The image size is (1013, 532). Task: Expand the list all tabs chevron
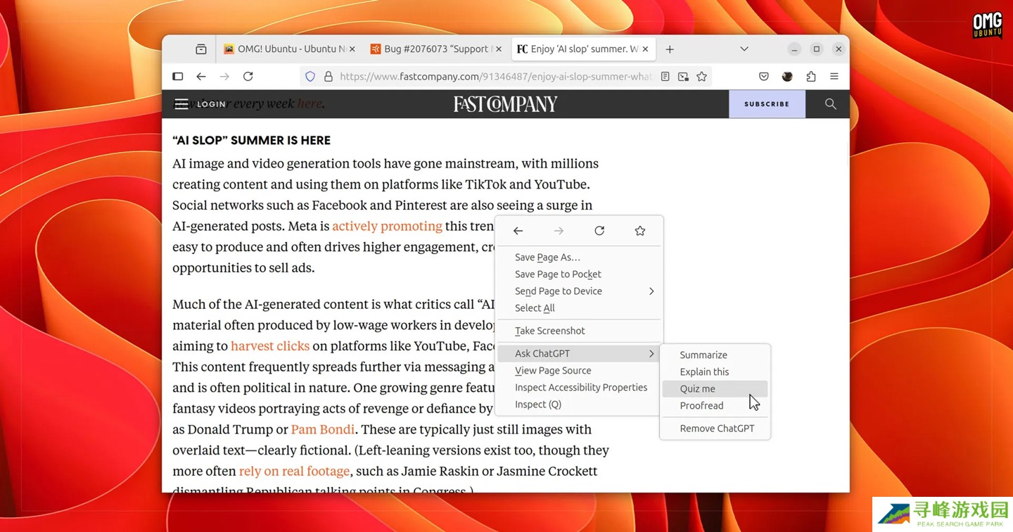[x=744, y=49]
